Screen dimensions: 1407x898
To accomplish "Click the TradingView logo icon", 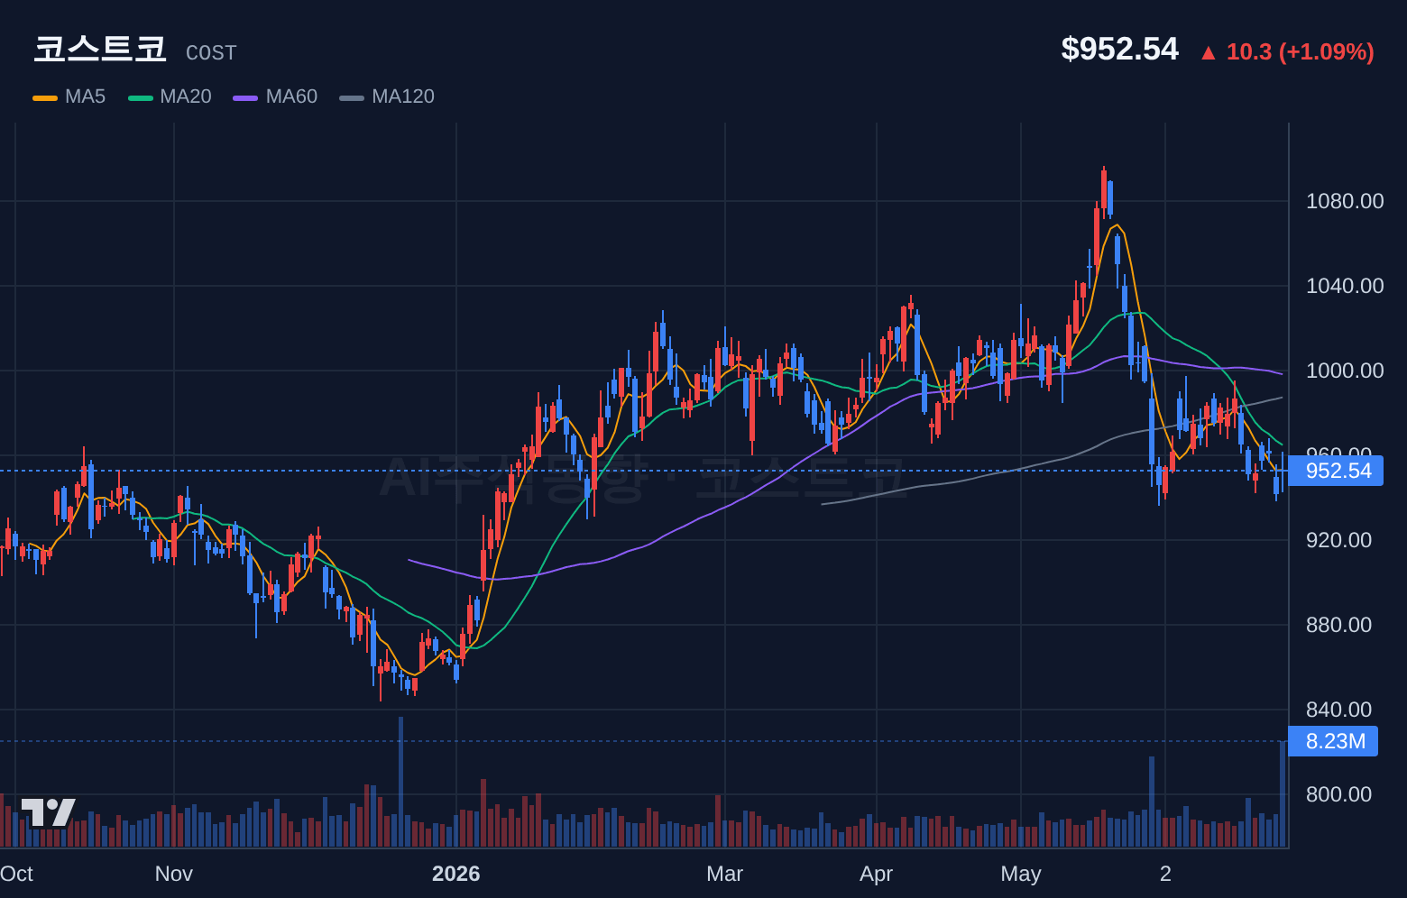I will tap(48, 812).
